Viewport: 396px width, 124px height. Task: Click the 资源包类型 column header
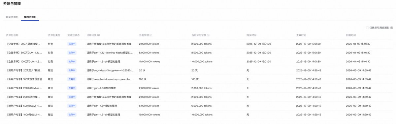(54, 35)
